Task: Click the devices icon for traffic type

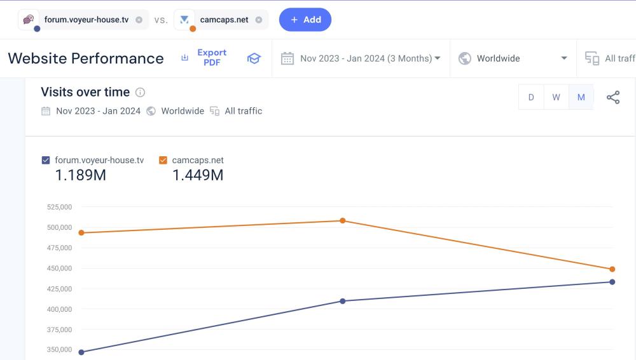Action: coord(591,58)
